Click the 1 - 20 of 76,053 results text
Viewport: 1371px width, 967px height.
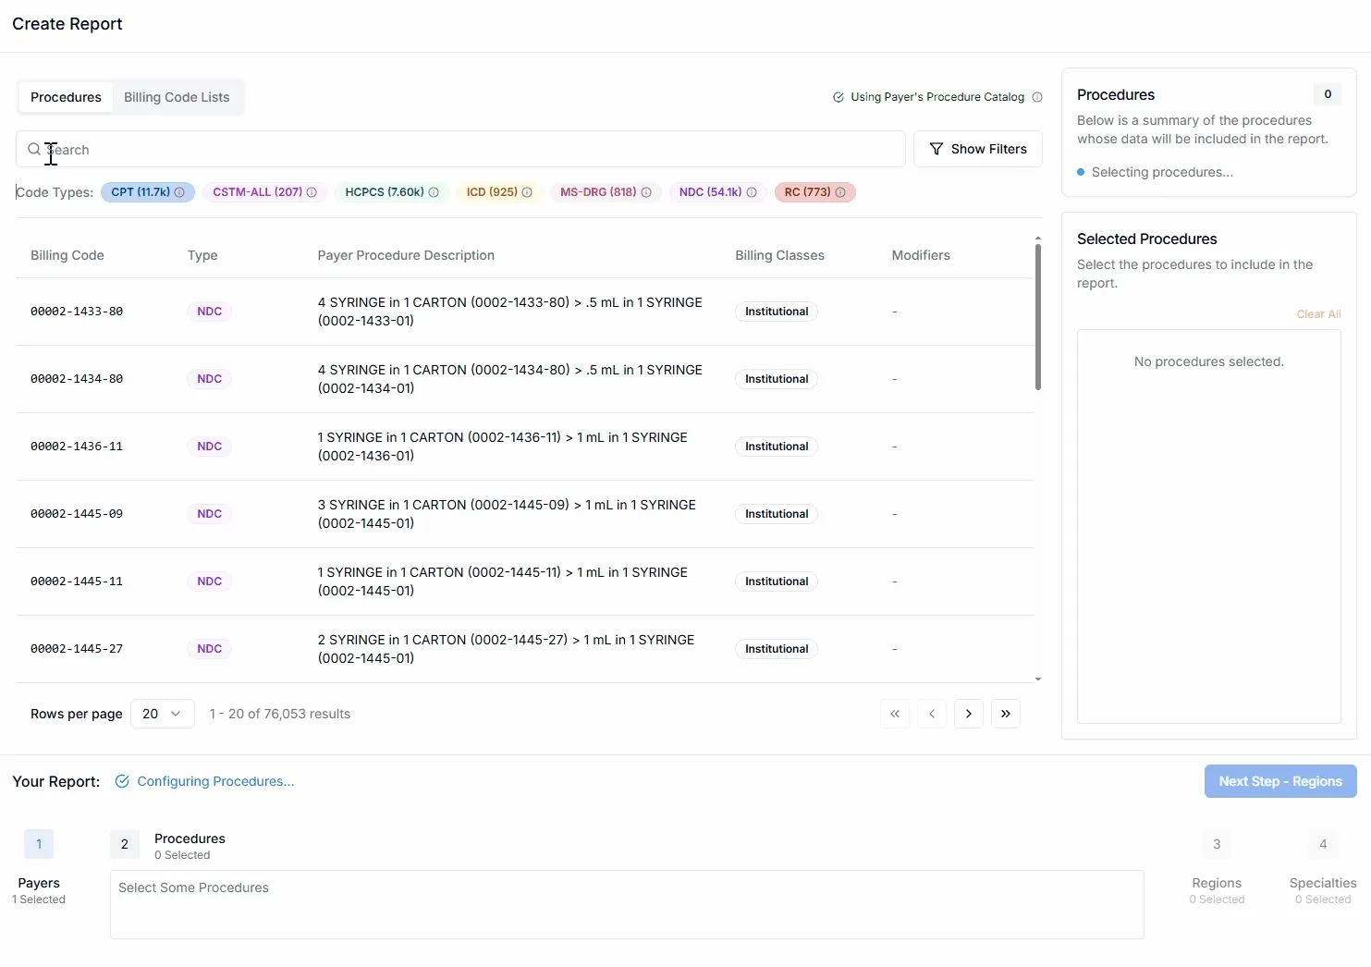coord(280,714)
